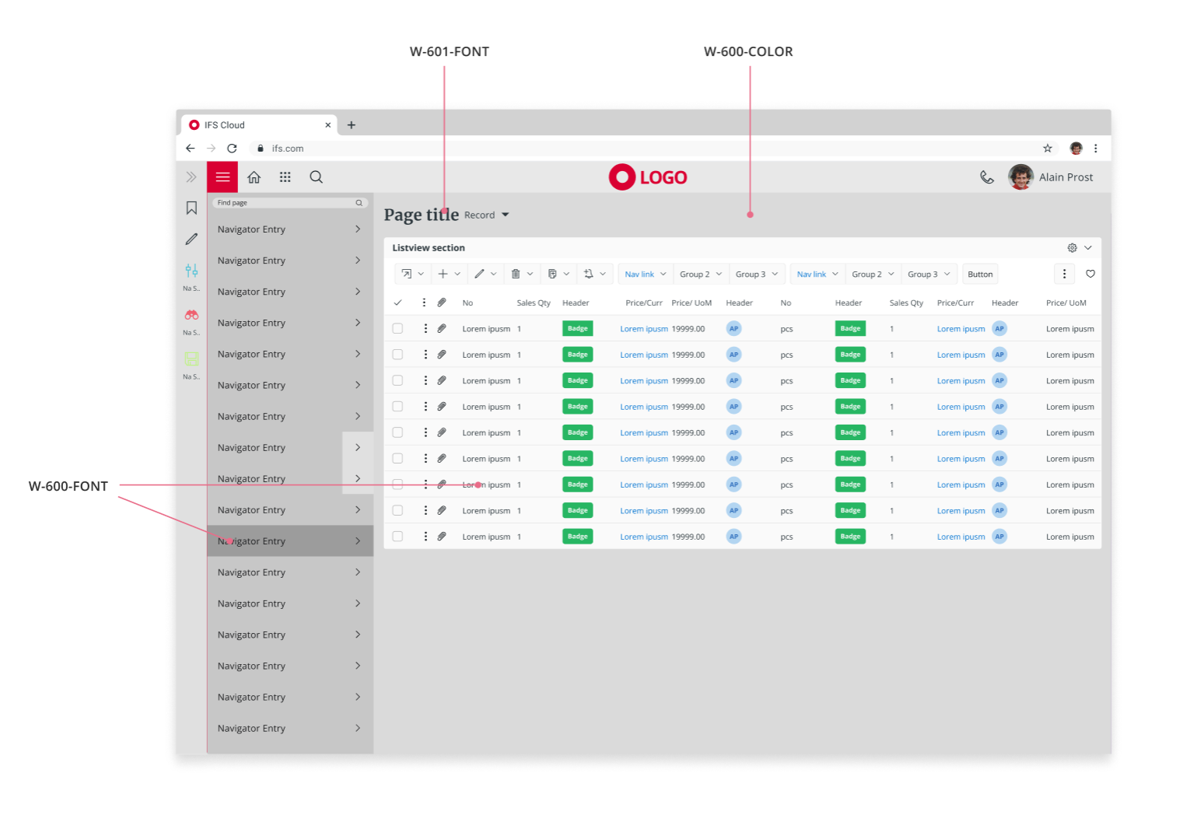Click the red hamburger menu icon

222,177
